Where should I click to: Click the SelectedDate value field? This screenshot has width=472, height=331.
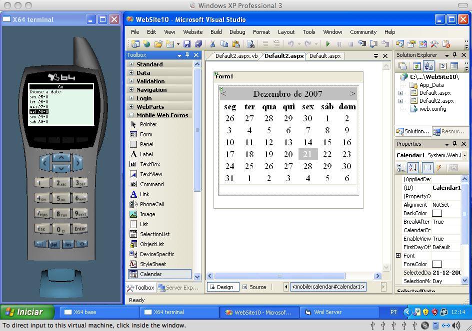(x=446, y=273)
